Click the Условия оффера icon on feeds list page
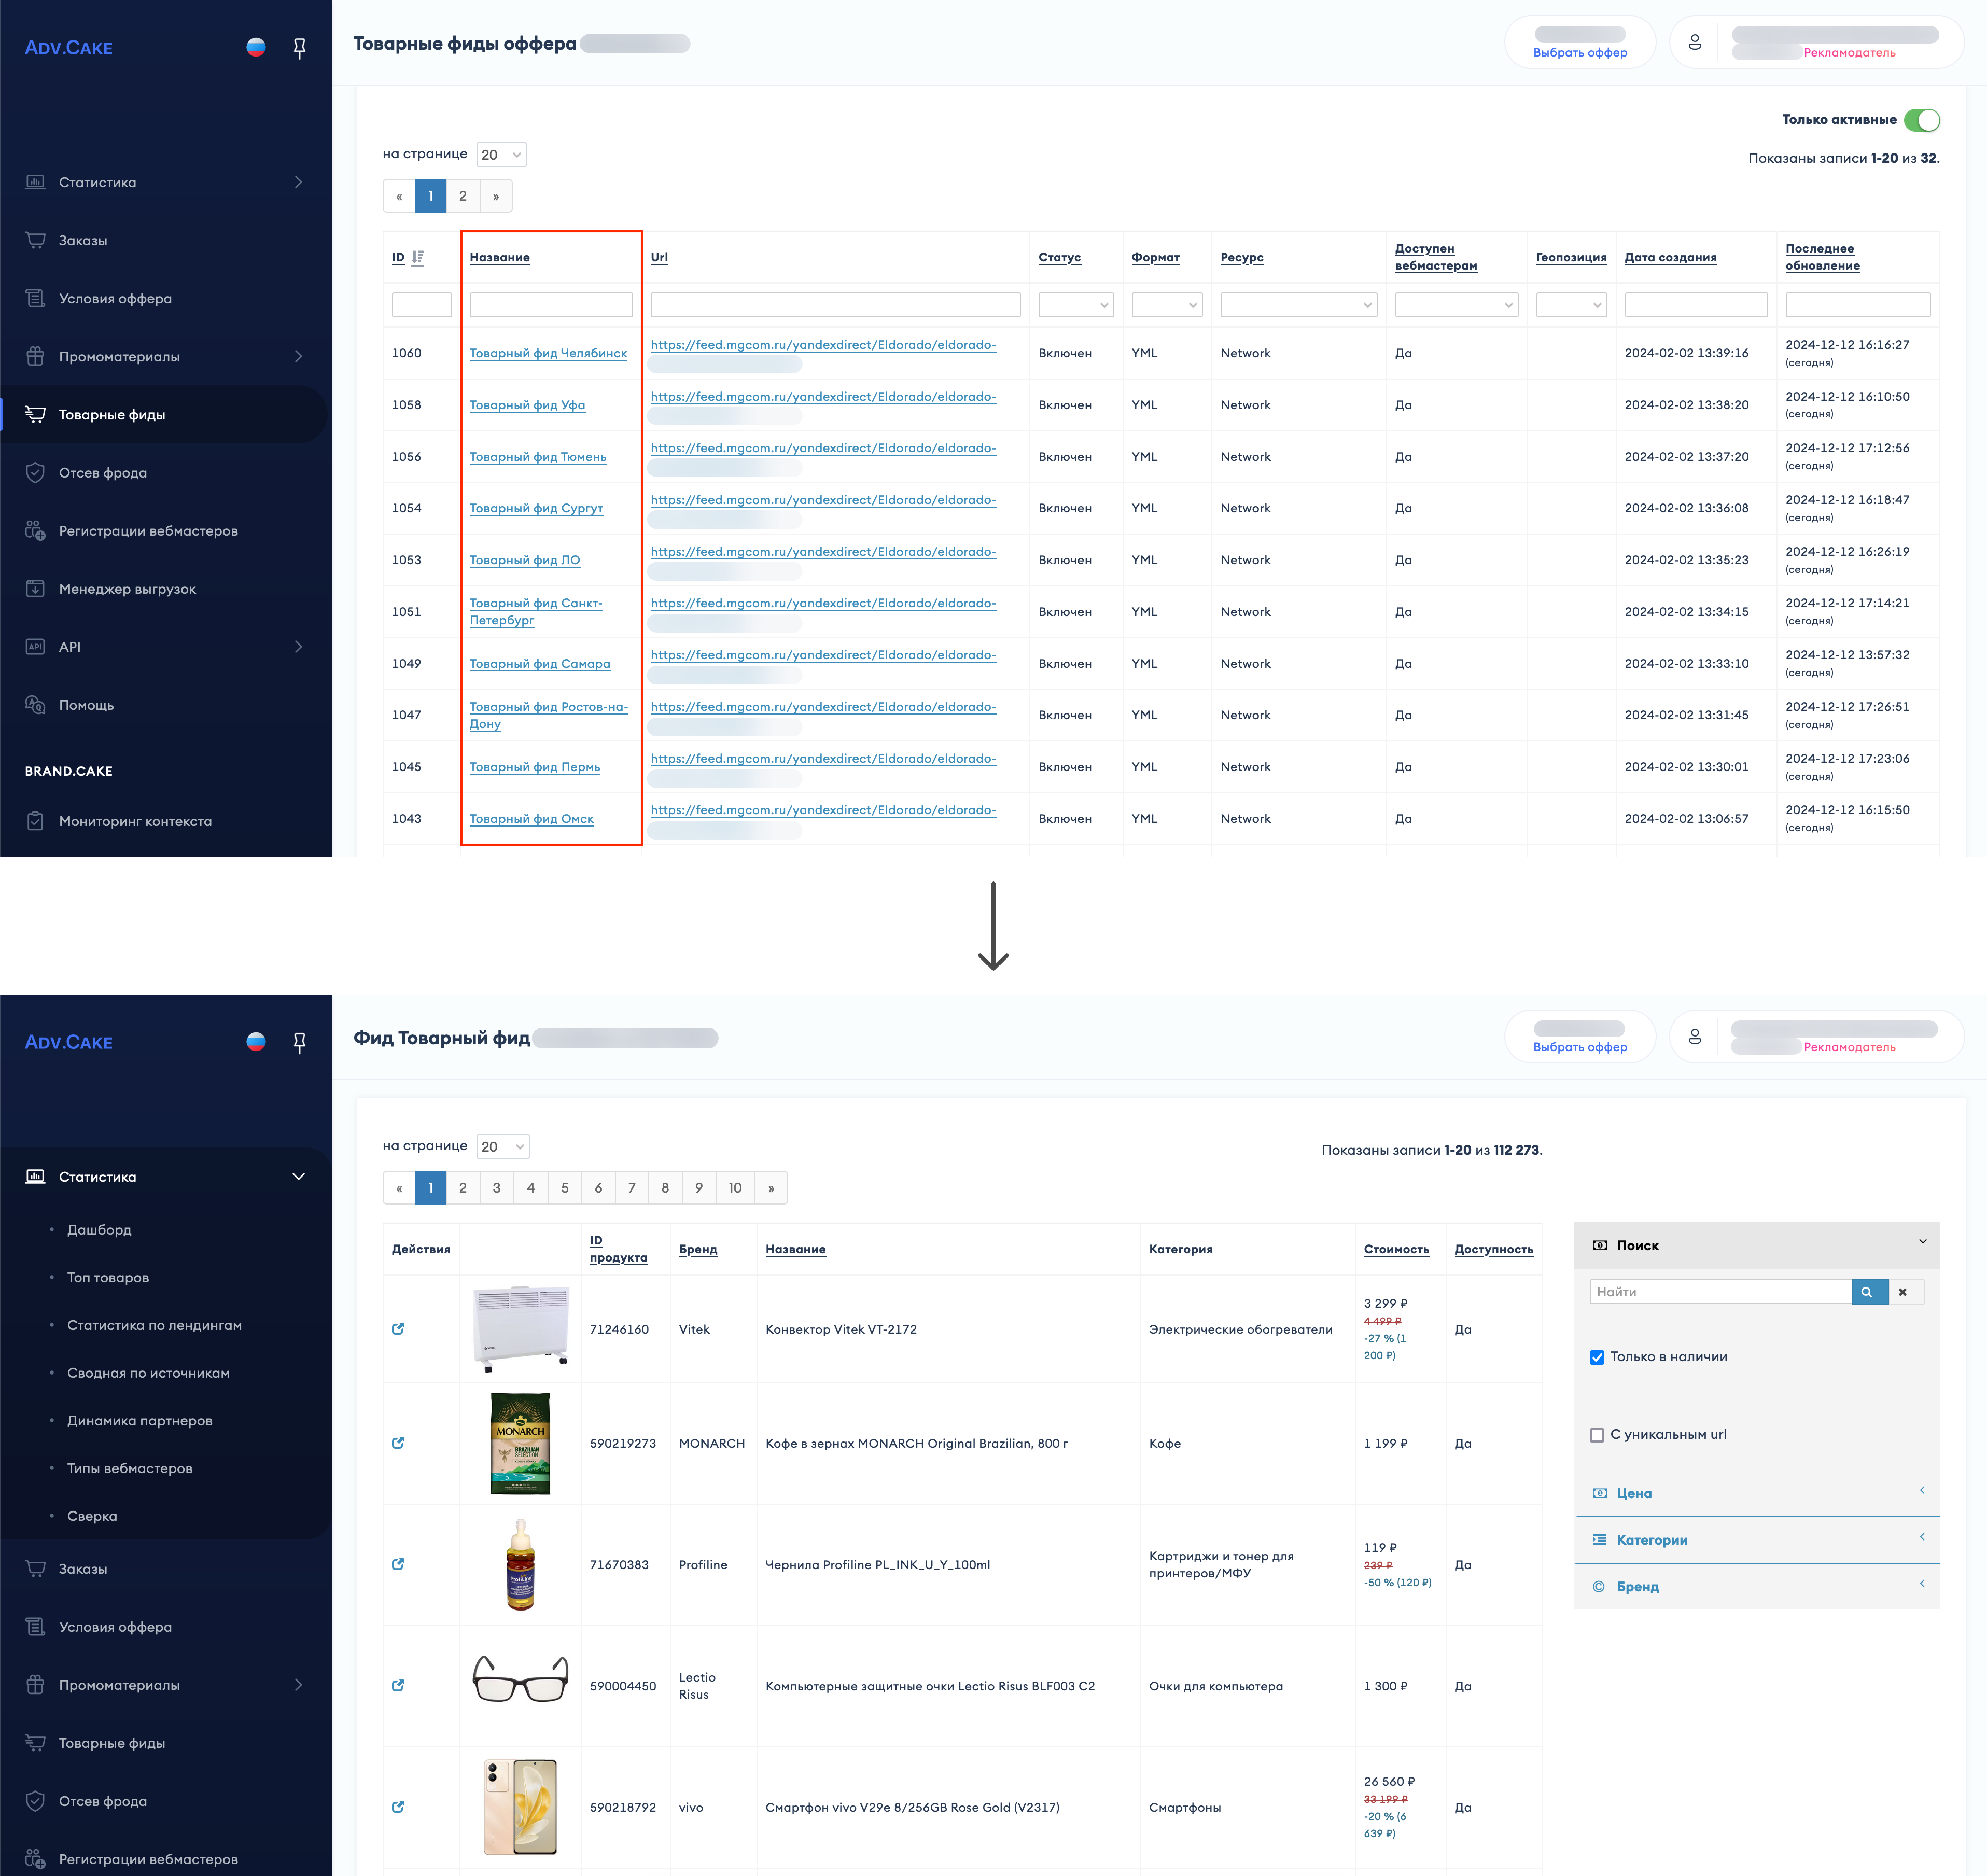Viewport: 1987px width, 1876px height. (x=35, y=298)
